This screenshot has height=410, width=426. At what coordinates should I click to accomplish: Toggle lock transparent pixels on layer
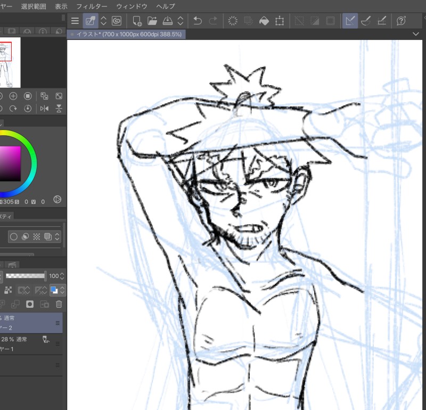pyautogui.click(x=8, y=290)
